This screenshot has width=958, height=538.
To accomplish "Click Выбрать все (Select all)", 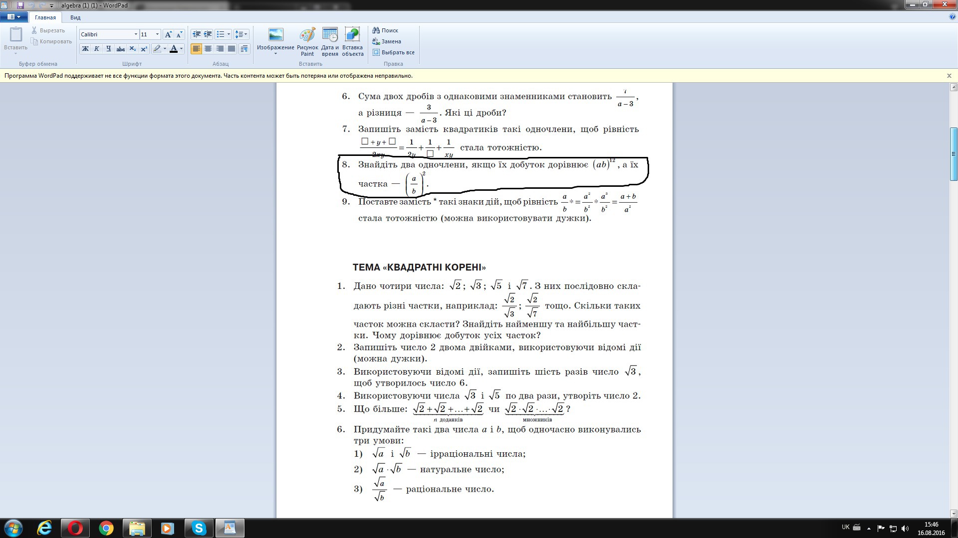I will tap(394, 52).
